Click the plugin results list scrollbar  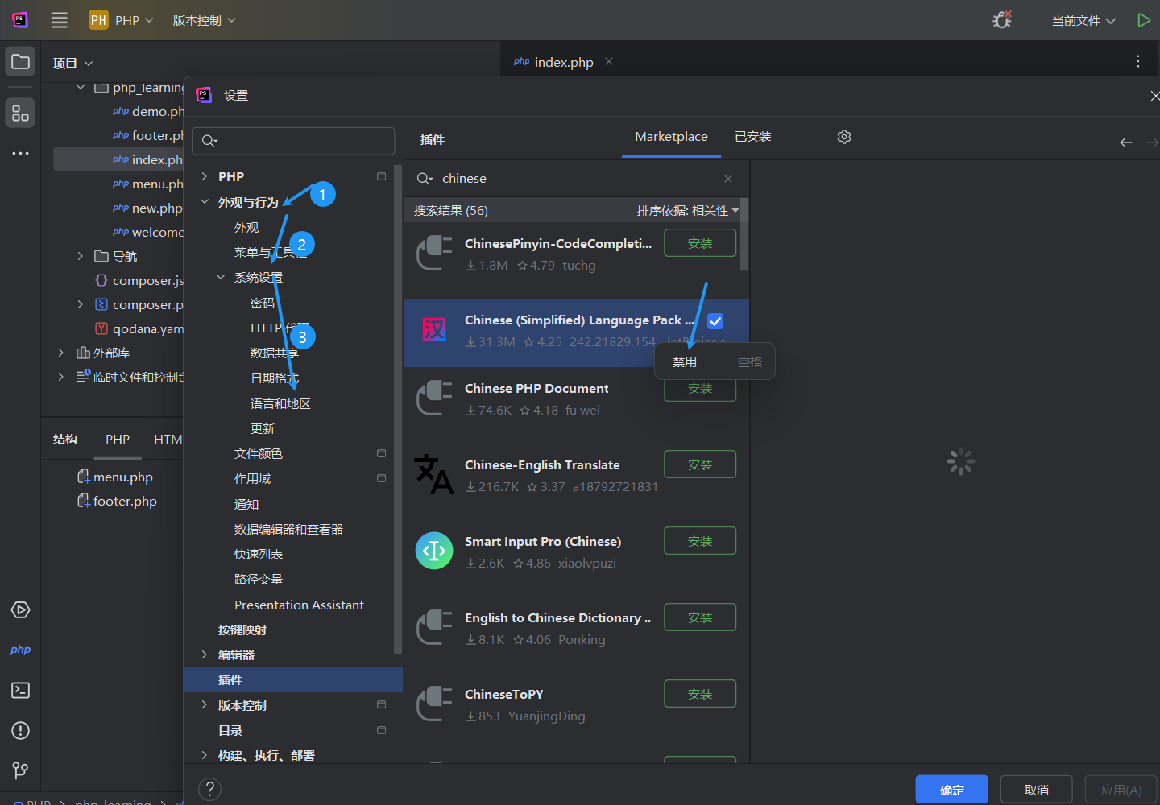744,234
